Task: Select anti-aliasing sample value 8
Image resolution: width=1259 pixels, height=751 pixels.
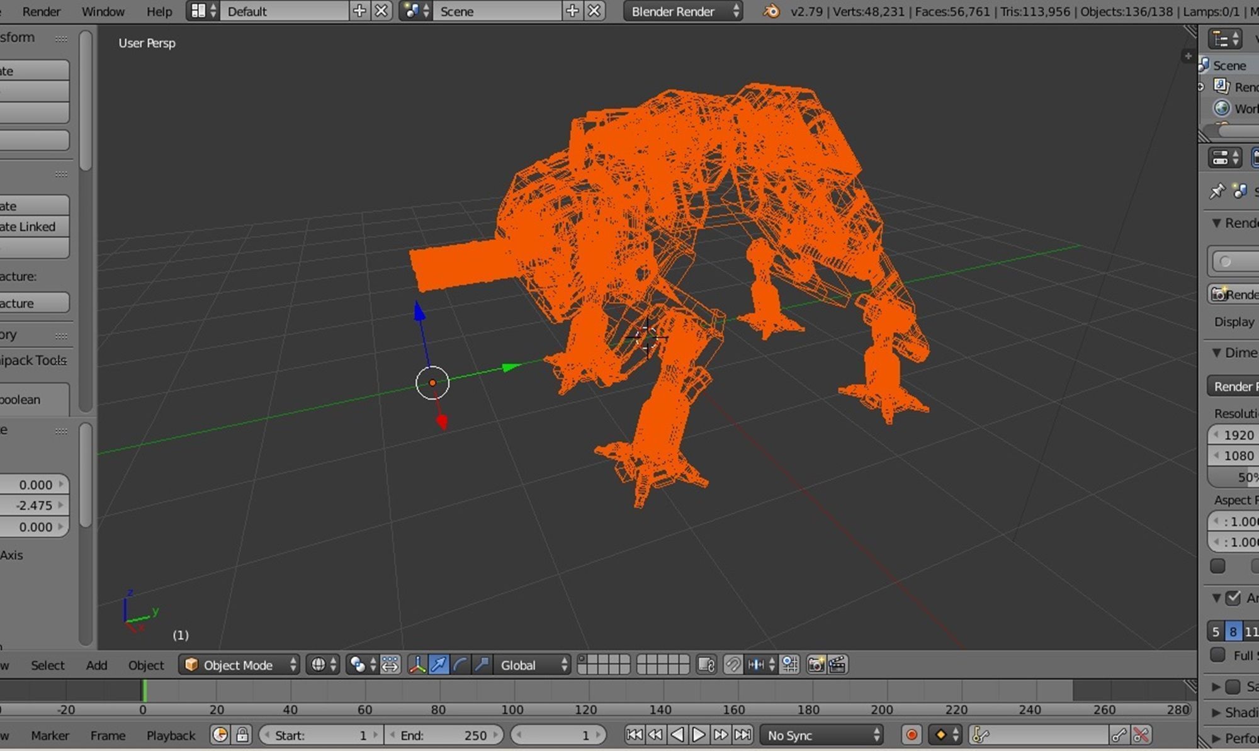Action: [1233, 631]
